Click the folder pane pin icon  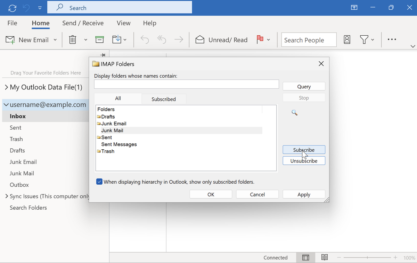[x=103, y=55]
